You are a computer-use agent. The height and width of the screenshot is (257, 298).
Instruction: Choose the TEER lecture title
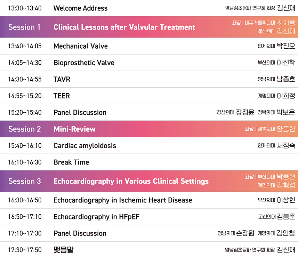coord(62,96)
